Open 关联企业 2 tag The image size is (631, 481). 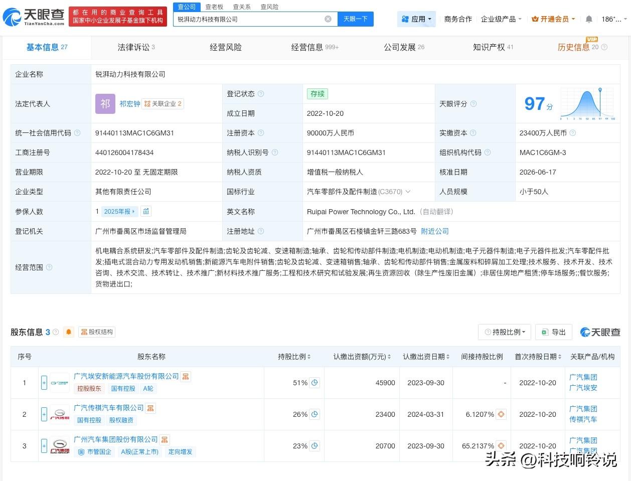click(x=163, y=104)
